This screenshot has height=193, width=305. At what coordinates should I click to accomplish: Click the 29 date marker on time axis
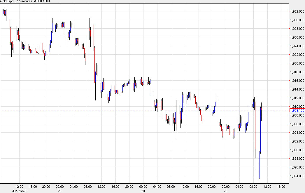tap(225, 190)
